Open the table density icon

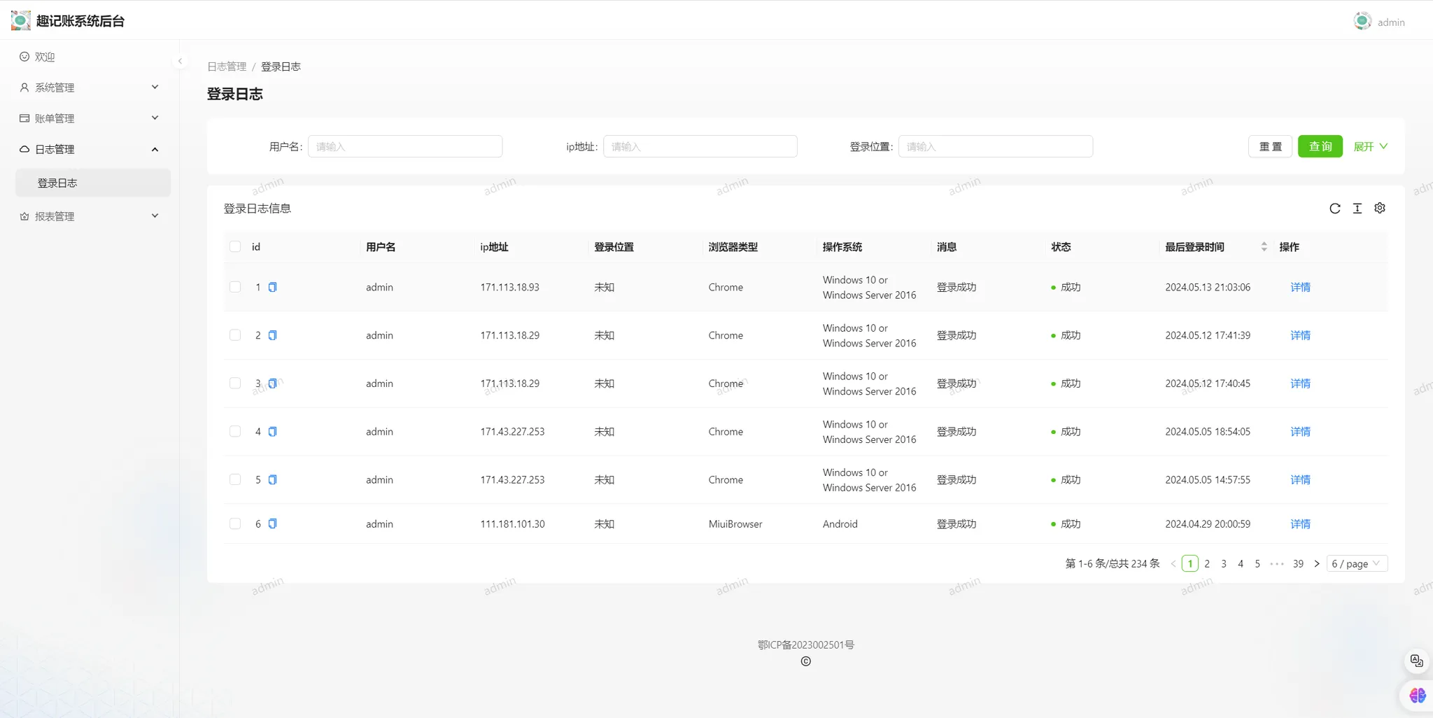pos(1357,209)
